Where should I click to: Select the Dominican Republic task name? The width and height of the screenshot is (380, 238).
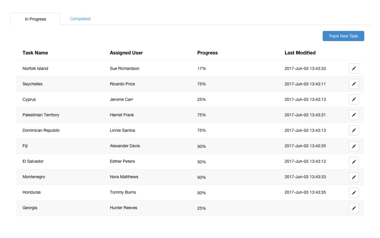pyautogui.click(x=41, y=130)
